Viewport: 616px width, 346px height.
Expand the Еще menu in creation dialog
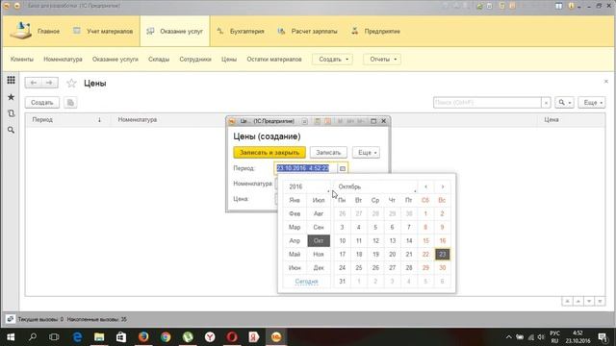pos(366,152)
